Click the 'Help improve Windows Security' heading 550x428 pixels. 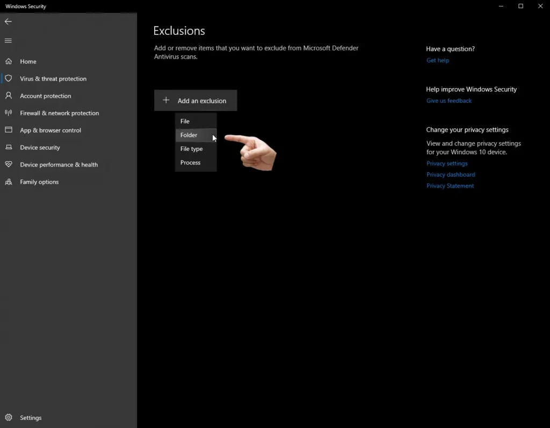[471, 89]
